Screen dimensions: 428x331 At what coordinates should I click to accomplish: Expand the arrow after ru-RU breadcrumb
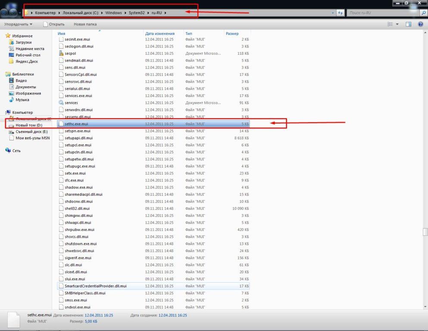(x=165, y=13)
